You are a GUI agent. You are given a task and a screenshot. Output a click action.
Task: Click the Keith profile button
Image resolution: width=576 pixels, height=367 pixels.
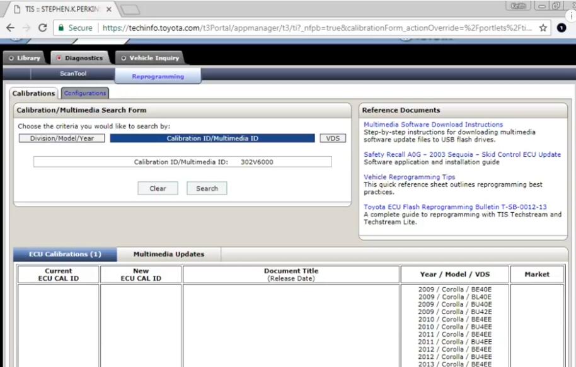pos(518,6)
